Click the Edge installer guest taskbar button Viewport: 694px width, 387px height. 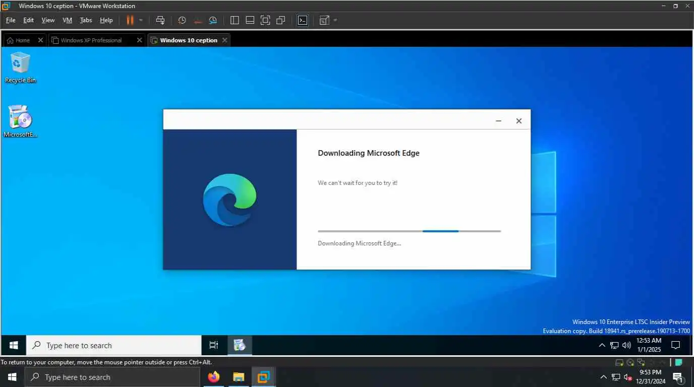tap(240, 345)
